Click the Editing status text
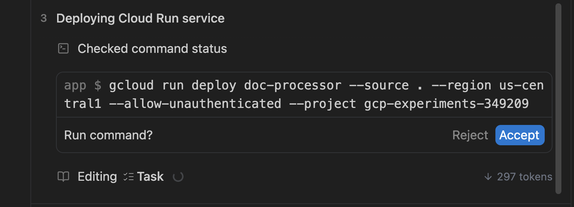The image size is (574, 207). point(97,177)
